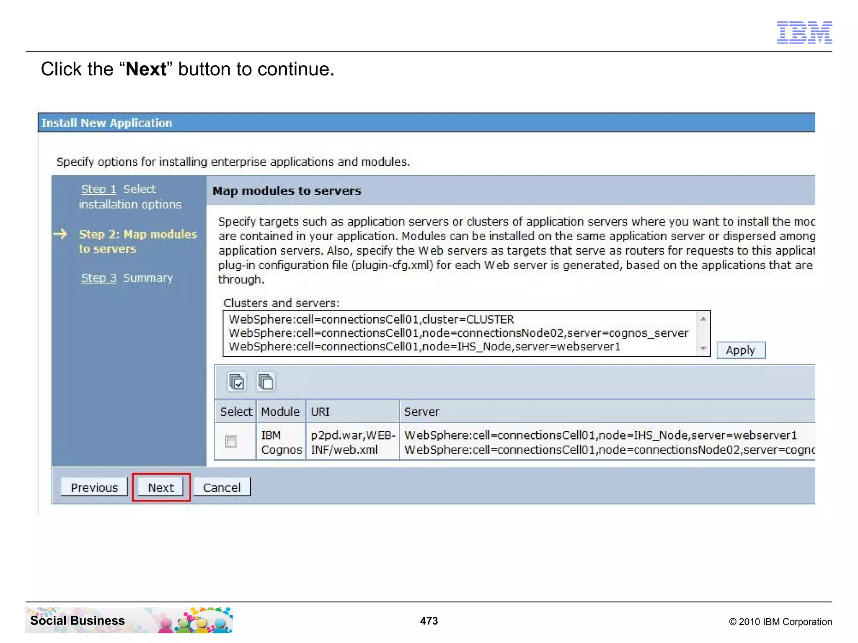
Task: Click the Clusters and servers label
Action: pos(282,303)
